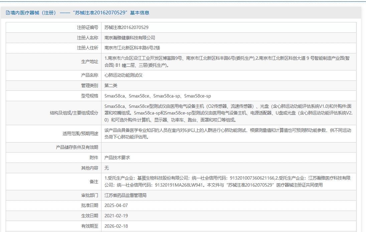This screenshot has width=366, height=232.
Task: Click the 审批部门 label
Action: (89, 195)
